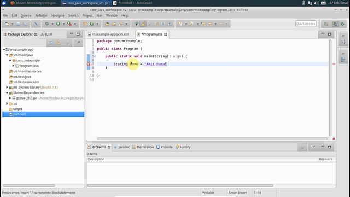The image size is (350, 197).
Task: Toggle Skip All Breakpoints button
Action: click(x=36, y=24)
